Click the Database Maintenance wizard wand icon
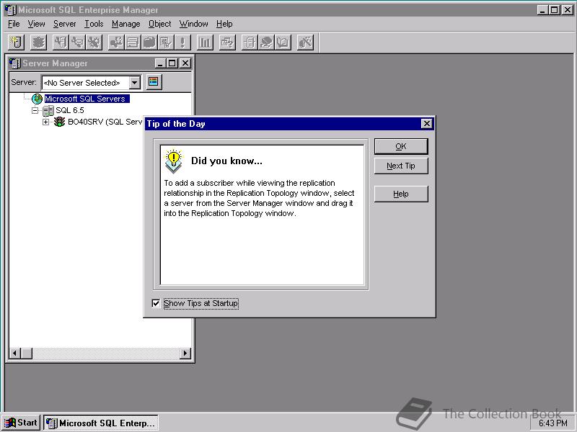Screen dimensions: 577x432 click(x=305, y=42)
